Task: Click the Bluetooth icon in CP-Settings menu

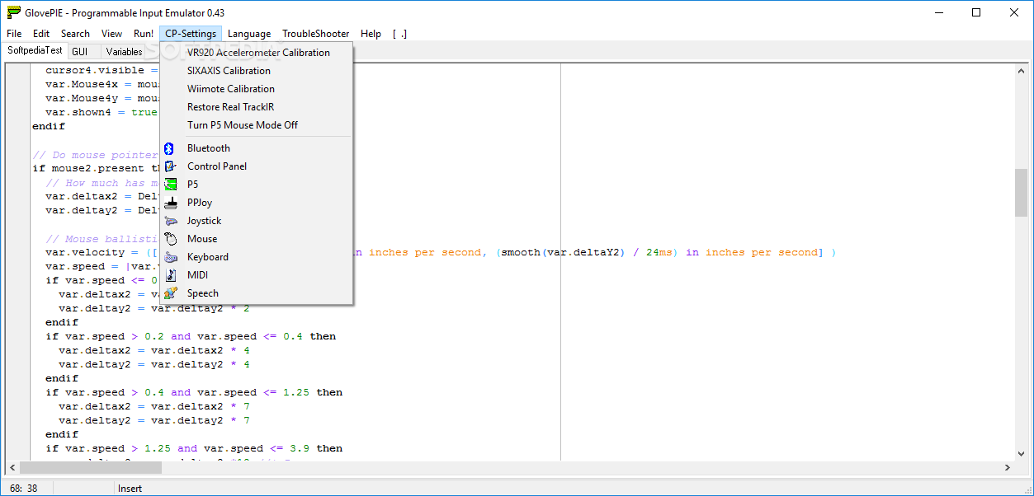Action: 170,148
